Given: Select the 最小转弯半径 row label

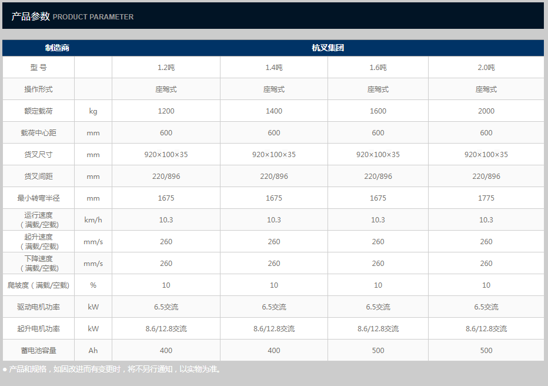Looking at the screenshot, I should pyautogui.click(x=38, y=198).
